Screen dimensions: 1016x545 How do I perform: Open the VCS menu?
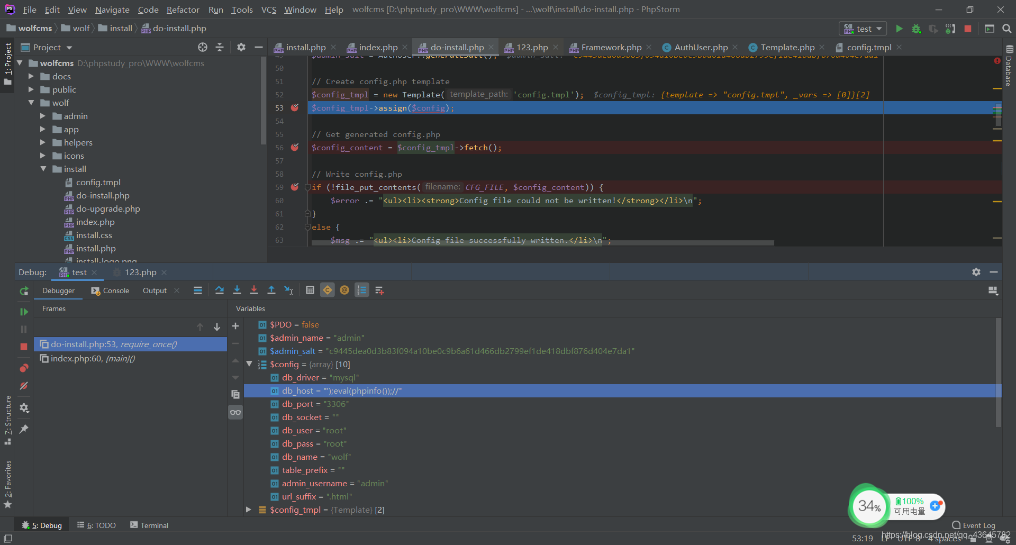coord(269,10)
